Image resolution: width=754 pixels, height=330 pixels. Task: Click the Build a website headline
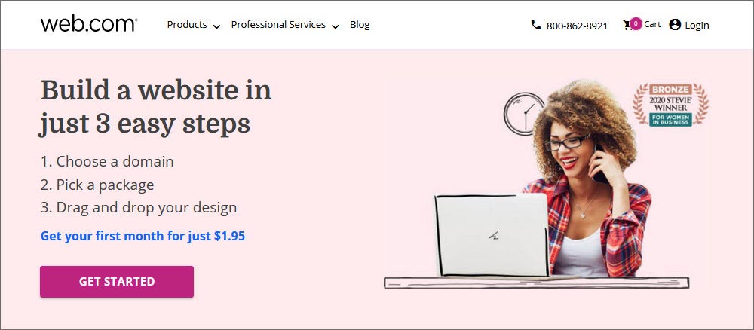pos(156,107)
